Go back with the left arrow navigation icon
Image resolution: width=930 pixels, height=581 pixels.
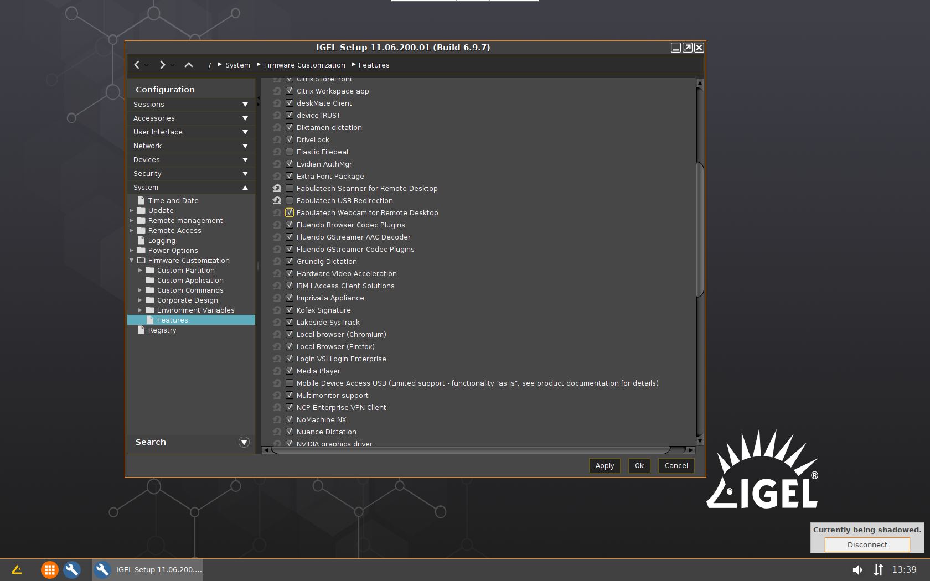(x=137, y=65)
